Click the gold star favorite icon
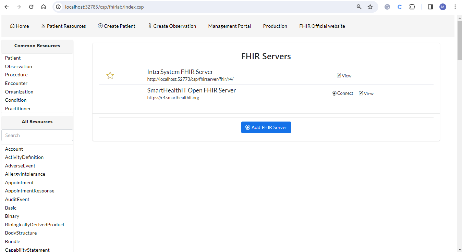The image size is (462, 252). click(x=110, y=76)
